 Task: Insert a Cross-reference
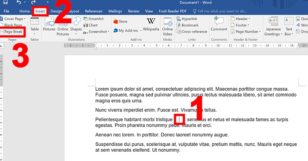click(192, 32)
